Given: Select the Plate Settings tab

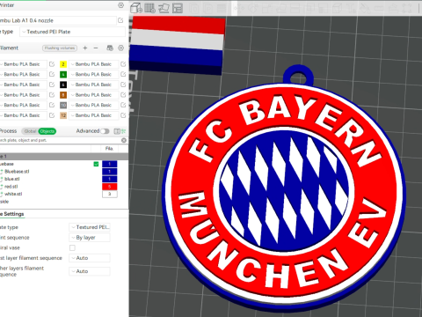Looking at the screenshot, I should (x=11, y=214).
